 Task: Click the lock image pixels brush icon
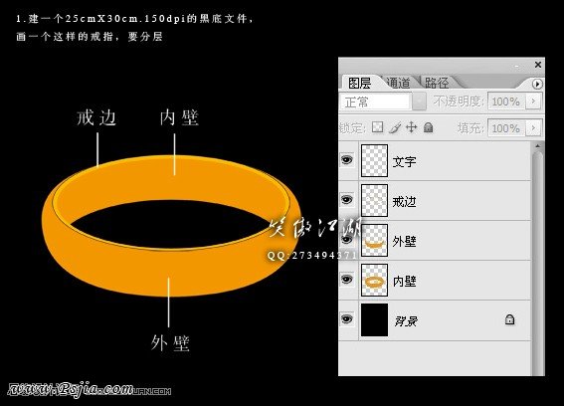coord(395,127)
